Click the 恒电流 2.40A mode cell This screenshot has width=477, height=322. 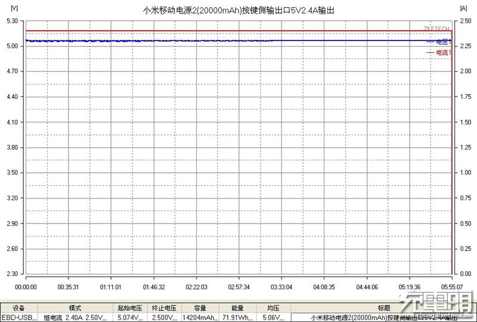75,318
